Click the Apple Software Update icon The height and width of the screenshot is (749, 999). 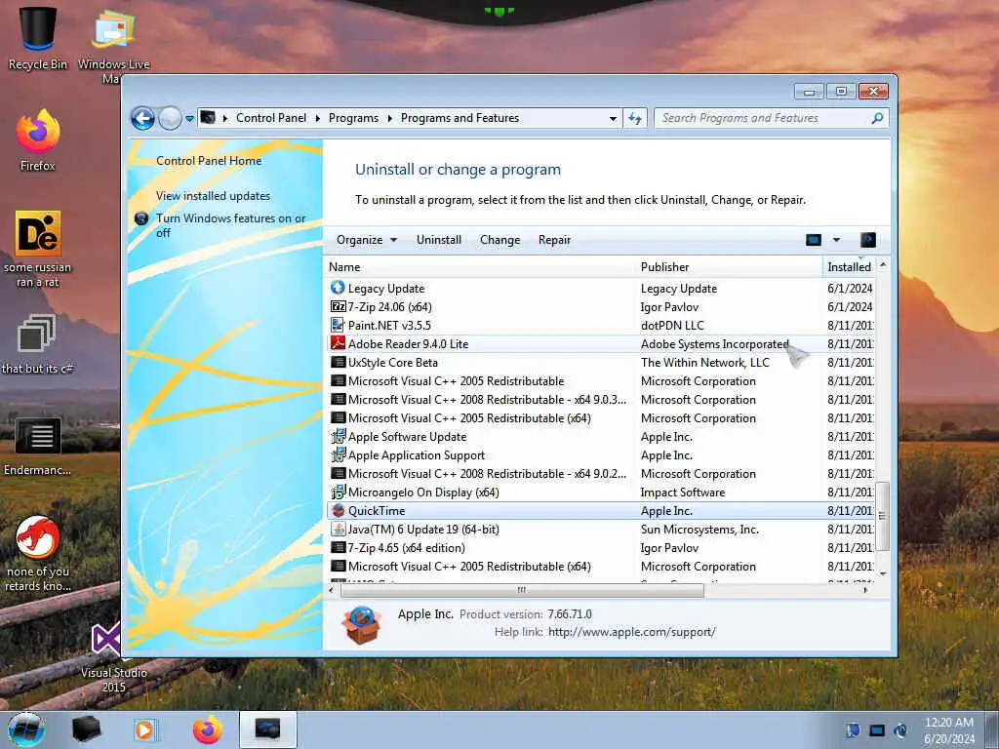coord(338,437)
